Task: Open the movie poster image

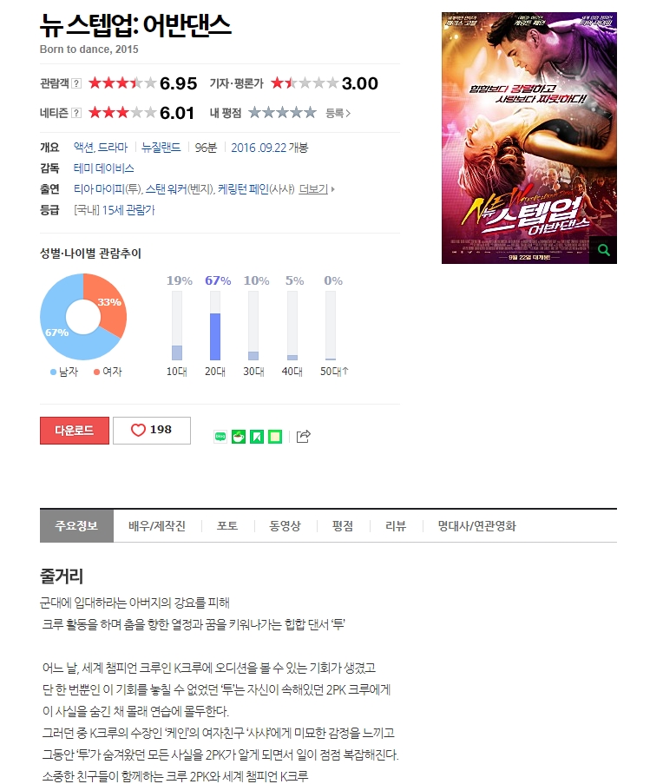Action: [529, 138]
